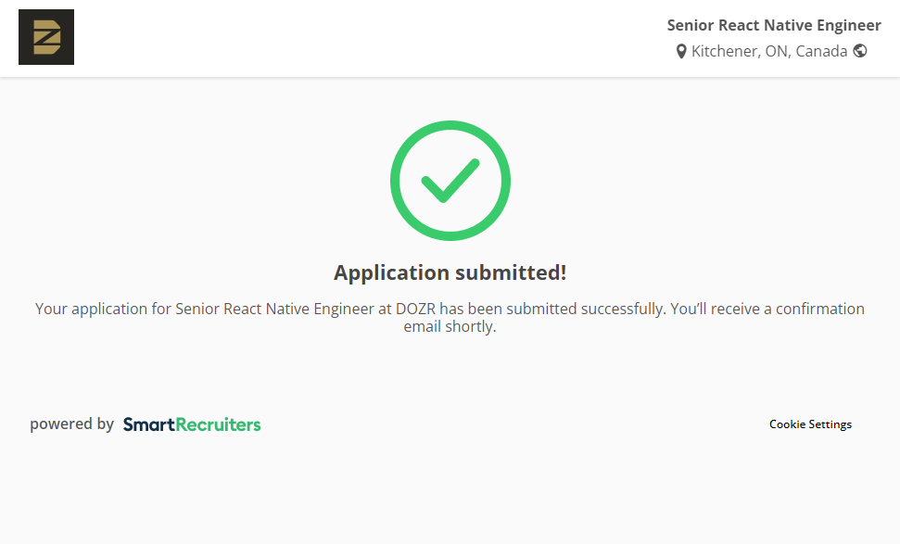Open the SmartRecruiters logo link
The width and height of the screenshot is (900, 544).
coord(192,424)
